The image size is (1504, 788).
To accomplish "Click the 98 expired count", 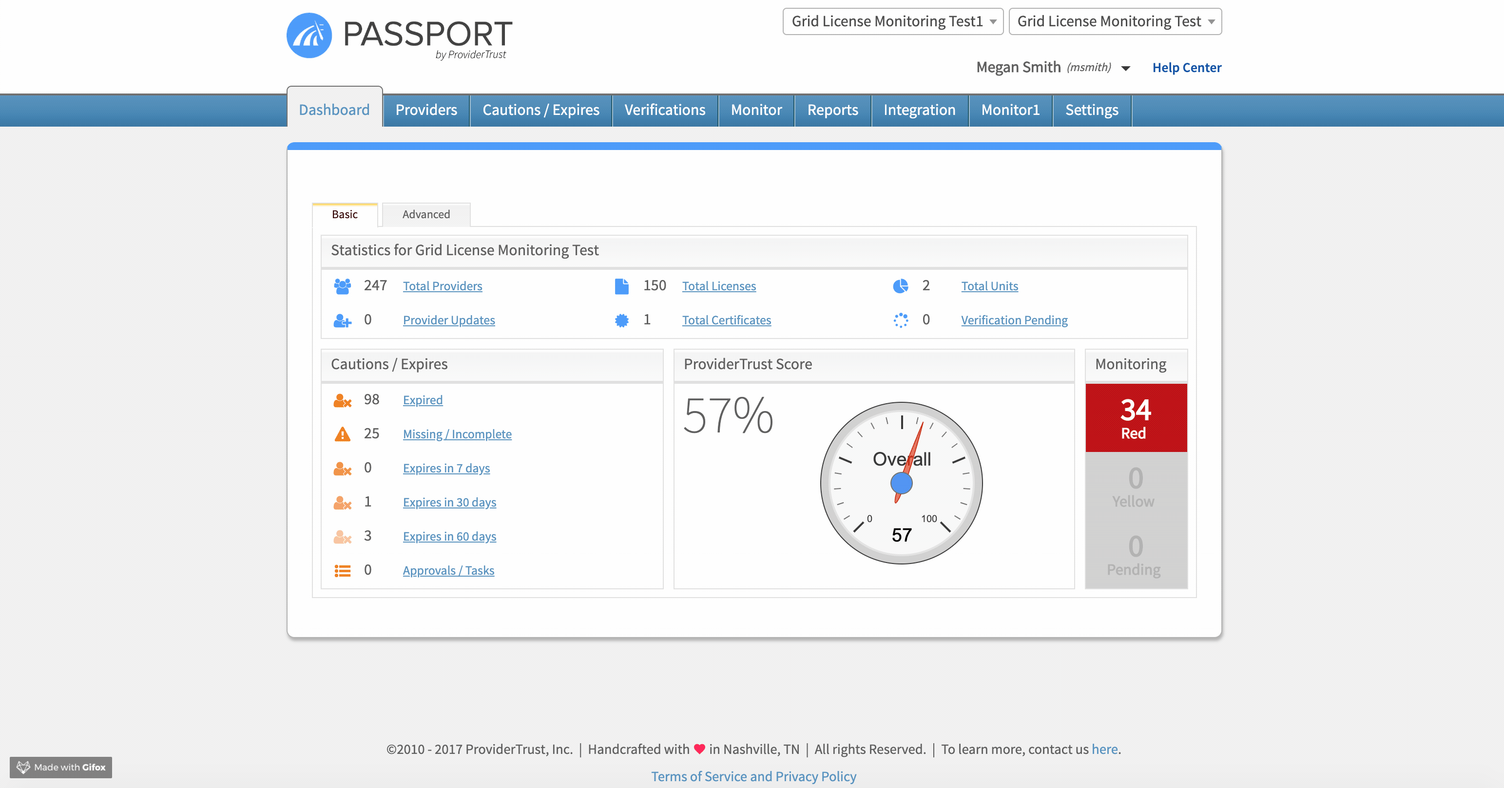I will pyautogui.click(x=371, y=399).
